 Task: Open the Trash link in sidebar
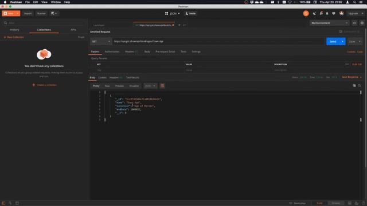81,37
